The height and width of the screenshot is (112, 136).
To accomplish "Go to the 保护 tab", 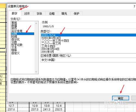I will coord(76,14).
